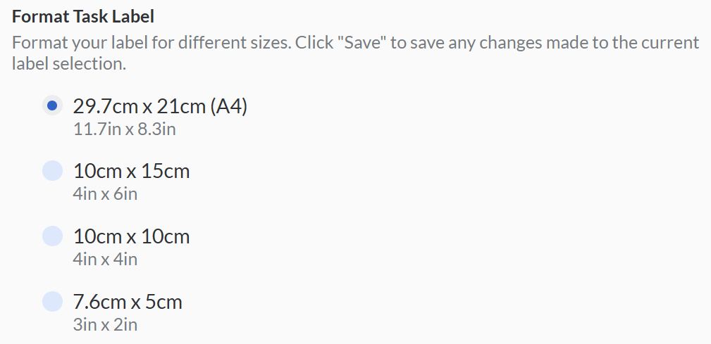Click the "10cm x 10cm" label text
711x344 pixels.
pos(131,236)
